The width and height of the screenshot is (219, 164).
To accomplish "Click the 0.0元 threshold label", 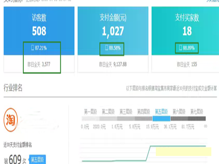I will click(x=85, y=127).
